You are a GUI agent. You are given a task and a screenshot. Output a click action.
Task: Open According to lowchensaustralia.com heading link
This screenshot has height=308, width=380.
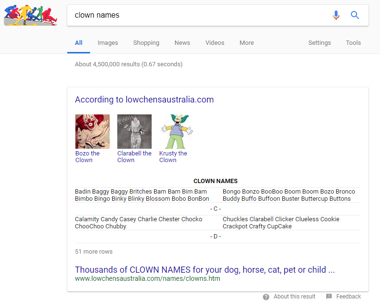pos(144,100)
